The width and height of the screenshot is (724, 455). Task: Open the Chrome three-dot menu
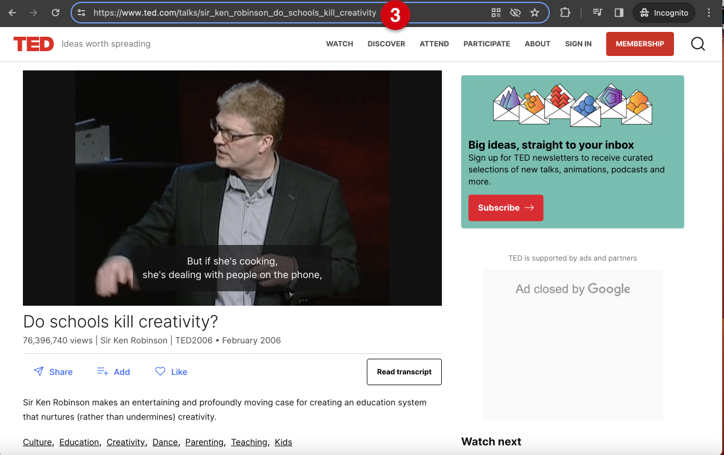tap(709, 13)
